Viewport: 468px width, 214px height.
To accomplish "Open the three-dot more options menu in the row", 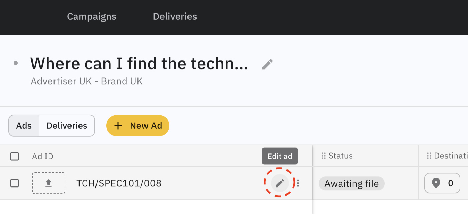I will (298, 183).
